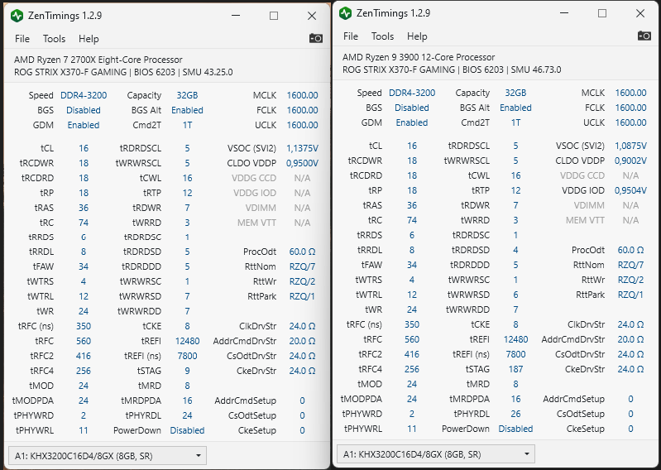
Task: Click the screenshot camera icon in Ryzen 2700X window
Action: pyautogui.click(x=316, y=38)
